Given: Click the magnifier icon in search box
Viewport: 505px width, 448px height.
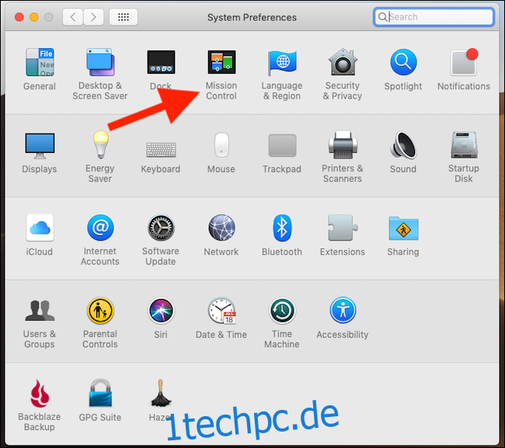Looking at the screenshot, I should [x=382, y=17].
